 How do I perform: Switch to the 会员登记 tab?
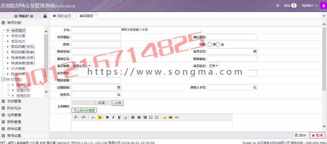[x=86, y=16]
